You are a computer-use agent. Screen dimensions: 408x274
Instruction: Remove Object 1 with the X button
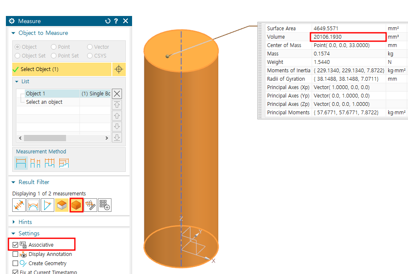[117, 94]
